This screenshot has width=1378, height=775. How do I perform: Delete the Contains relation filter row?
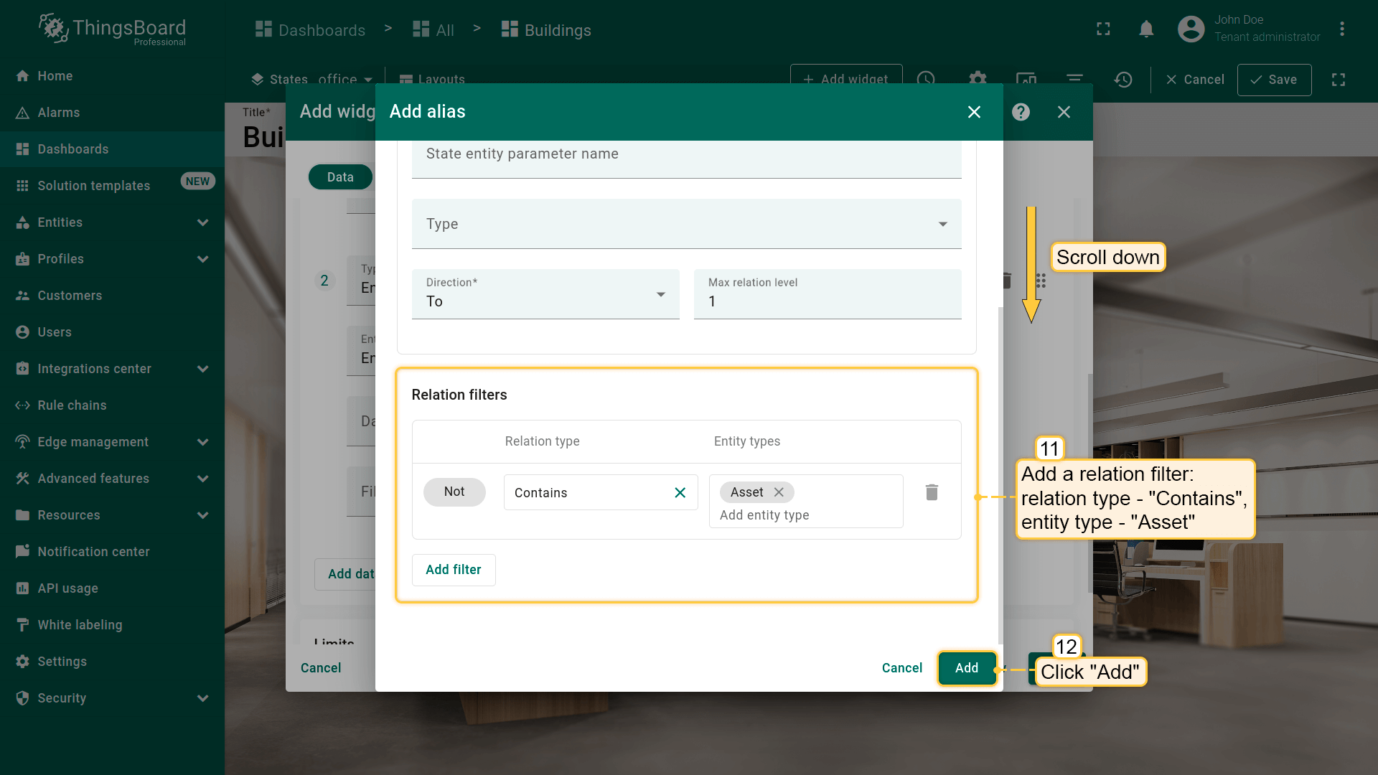(932, 492)
